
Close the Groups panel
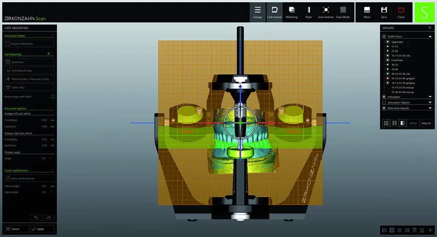tap(430, 28)
